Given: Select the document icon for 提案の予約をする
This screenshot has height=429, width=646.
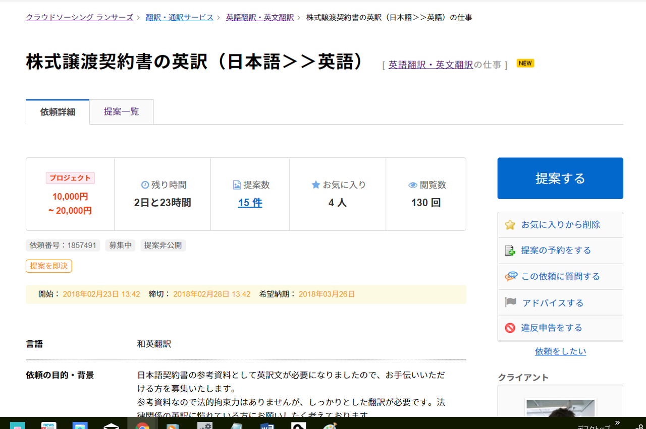Looking at the screenshot, I should [510, 250].
